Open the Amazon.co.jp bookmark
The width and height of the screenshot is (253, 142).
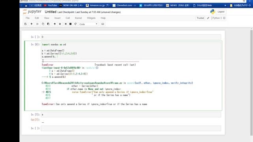(98, 5)
